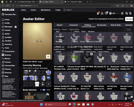Expand the Clothing dropdown tab

pyautogui.click(x=88, y=25)
